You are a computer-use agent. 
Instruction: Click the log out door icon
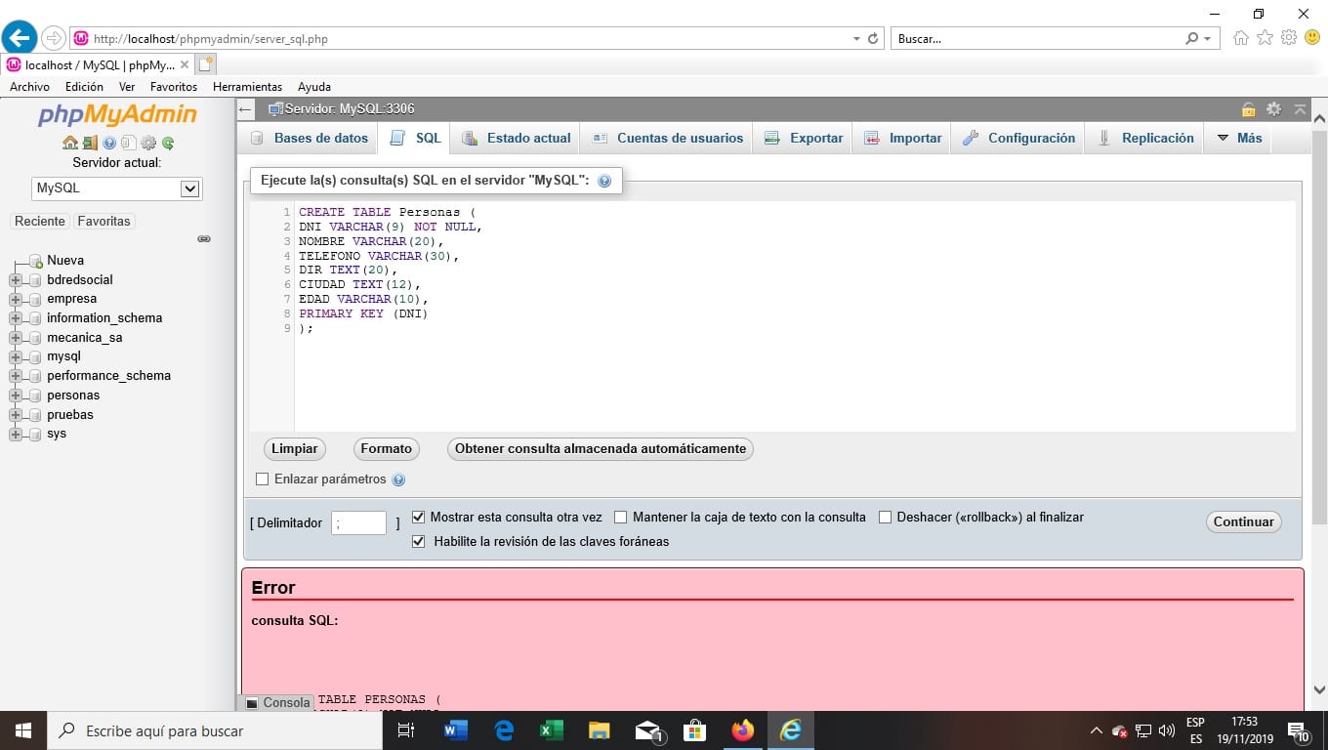click(90, 143)
